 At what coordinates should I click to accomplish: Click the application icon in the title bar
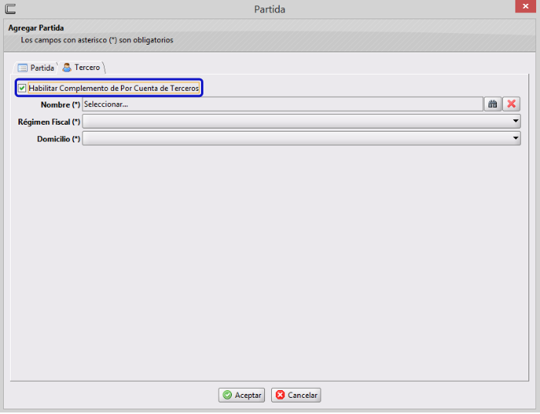[x=10, y=8]
